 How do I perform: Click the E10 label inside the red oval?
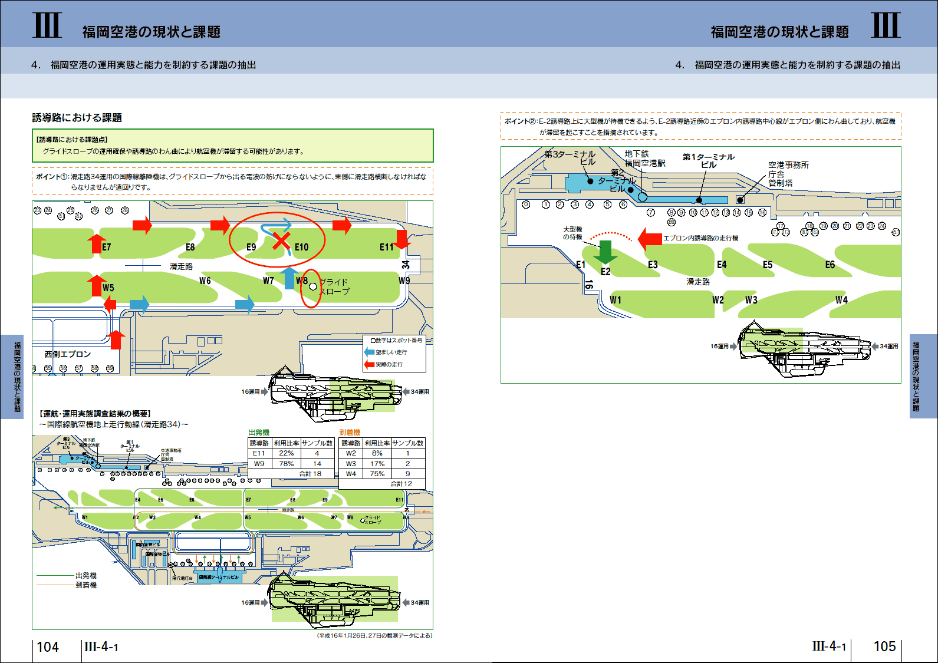pos(301,247)
